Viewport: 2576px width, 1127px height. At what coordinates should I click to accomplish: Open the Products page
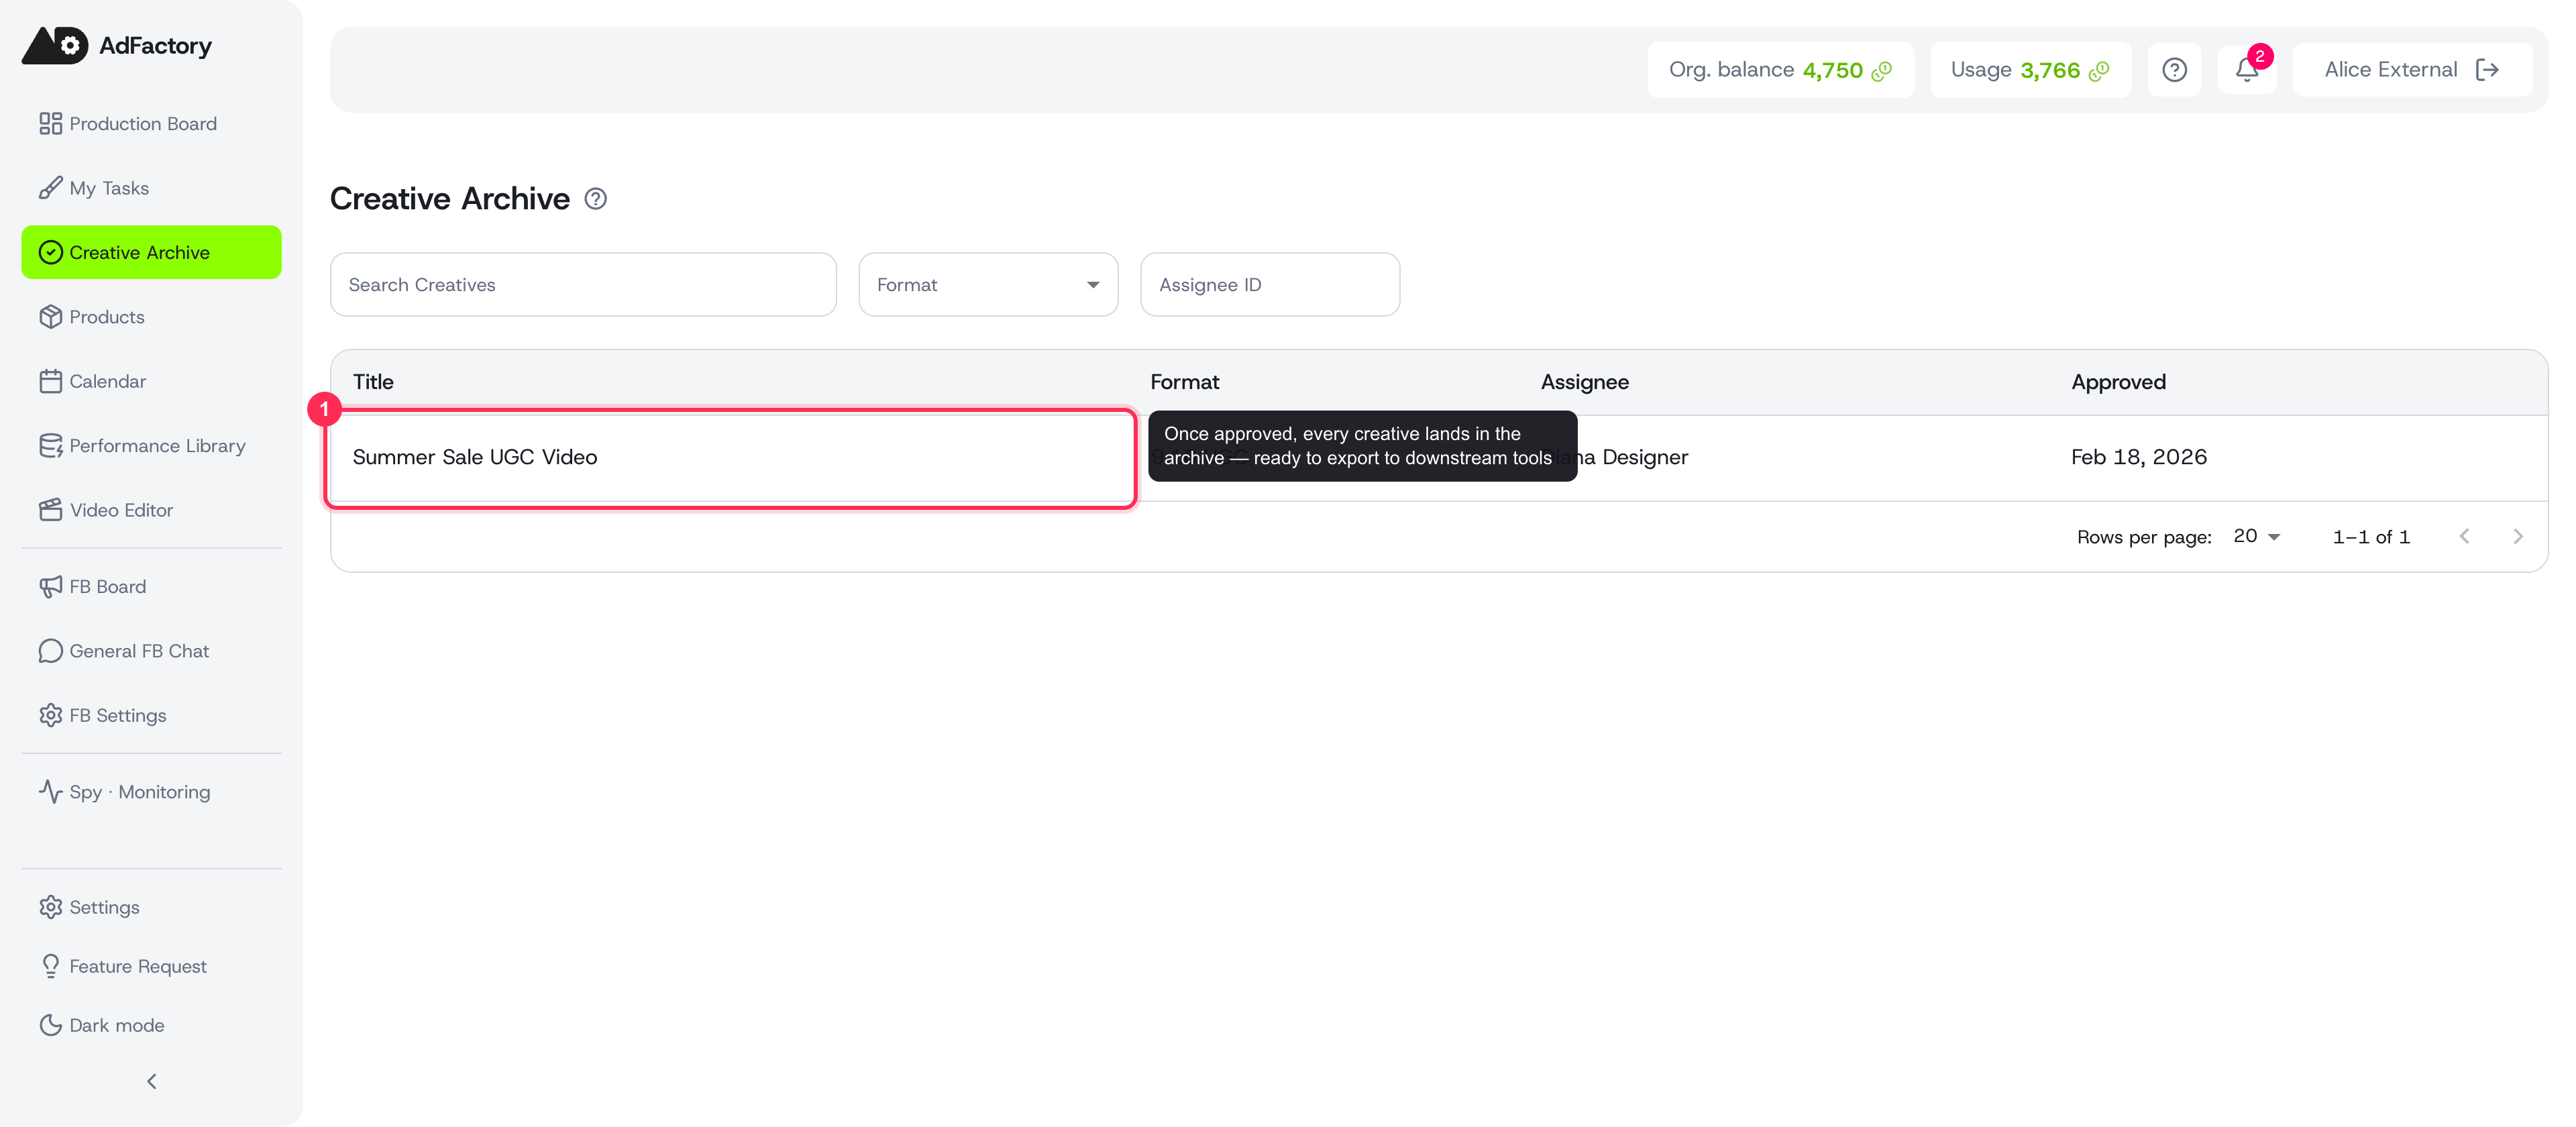pos(151,317)
